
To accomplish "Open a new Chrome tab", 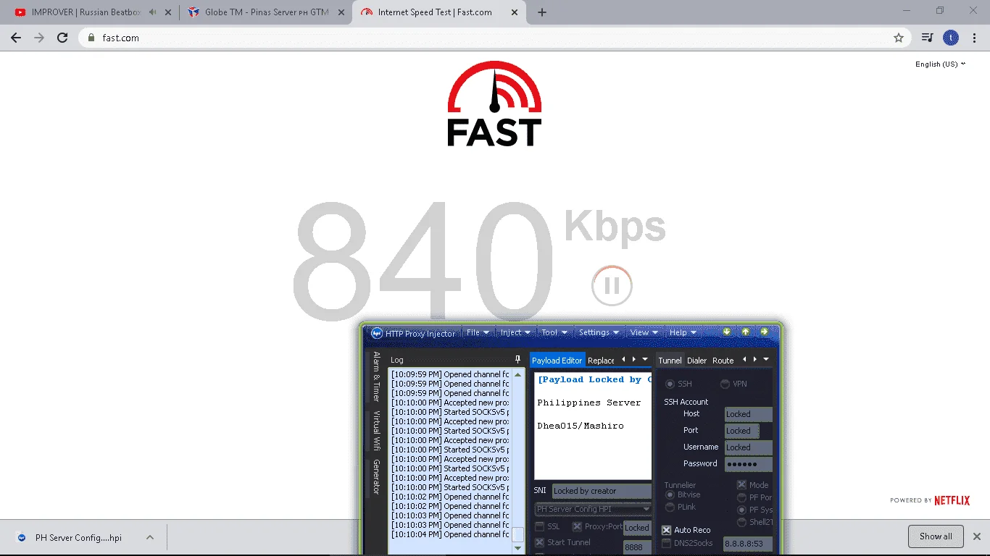I will point(542,12).
